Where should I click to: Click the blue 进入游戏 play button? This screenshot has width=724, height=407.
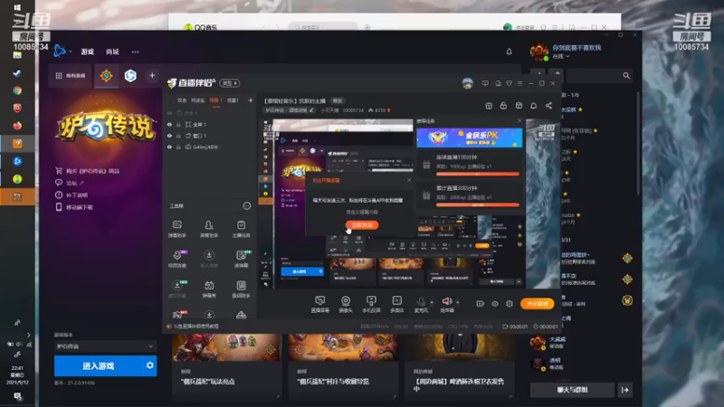99,365
